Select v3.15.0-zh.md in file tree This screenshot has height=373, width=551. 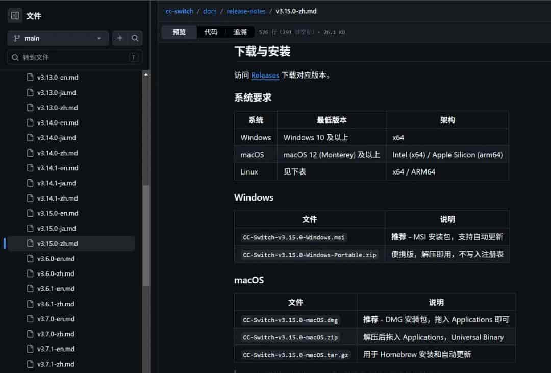[x=71, y=243]
